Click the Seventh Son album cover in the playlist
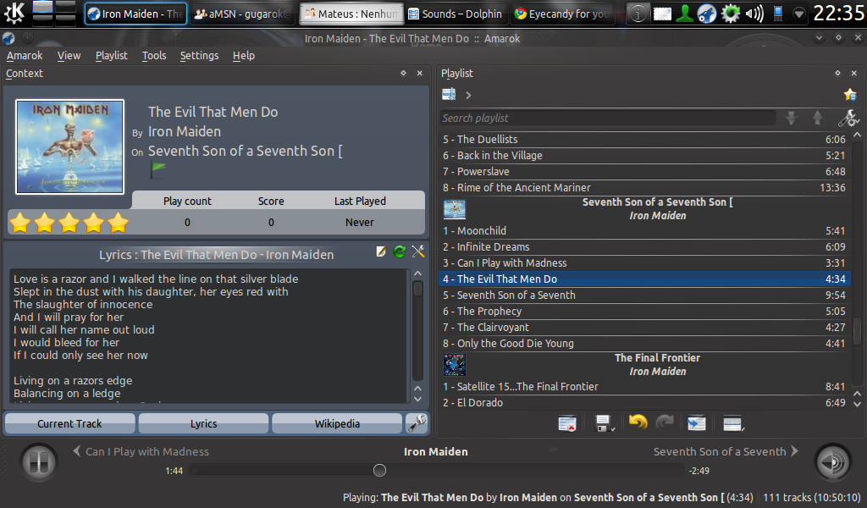Image resolution: width=867 pixels, height=508 pixels. (455, 209)
